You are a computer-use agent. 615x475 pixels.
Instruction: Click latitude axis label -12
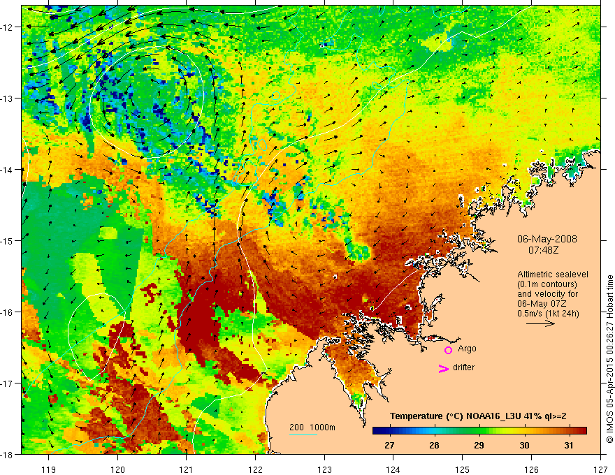pos(8,27)
